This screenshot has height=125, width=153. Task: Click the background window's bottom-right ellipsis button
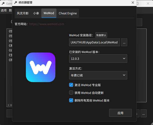[x=144, y=113]
